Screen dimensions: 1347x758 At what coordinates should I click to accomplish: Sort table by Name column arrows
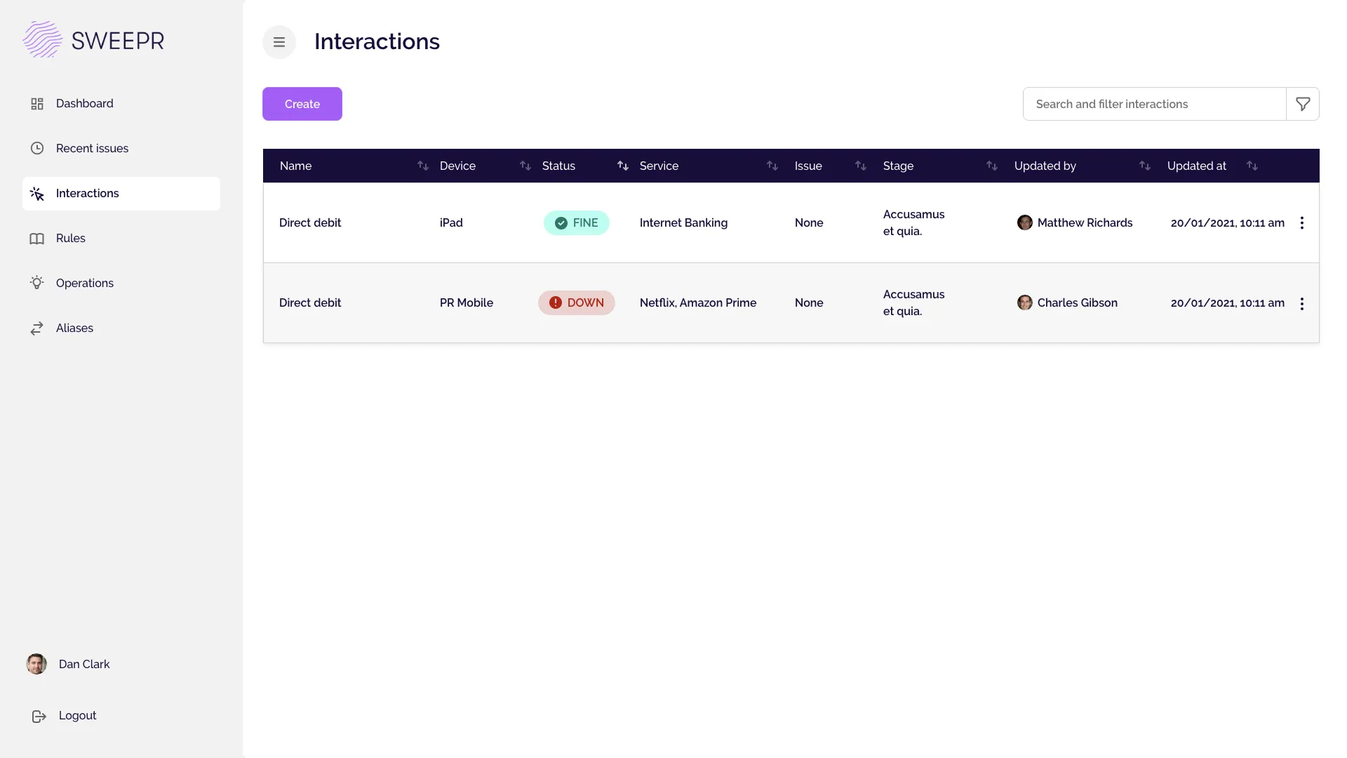click(422, 166)
